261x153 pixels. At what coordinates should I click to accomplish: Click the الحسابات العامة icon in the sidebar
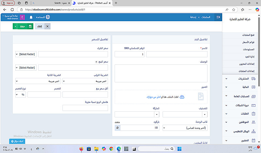pos(253,96)
